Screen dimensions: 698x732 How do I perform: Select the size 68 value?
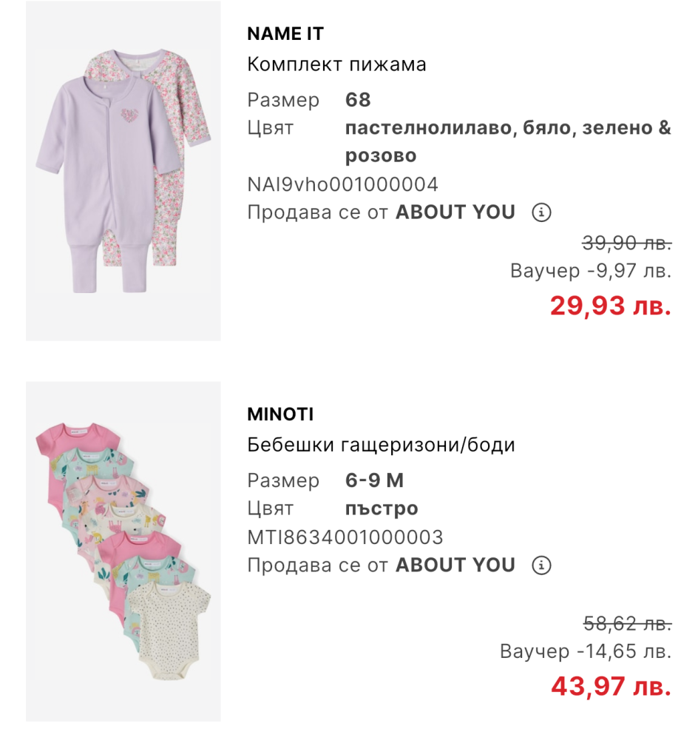tap(358, 100)
